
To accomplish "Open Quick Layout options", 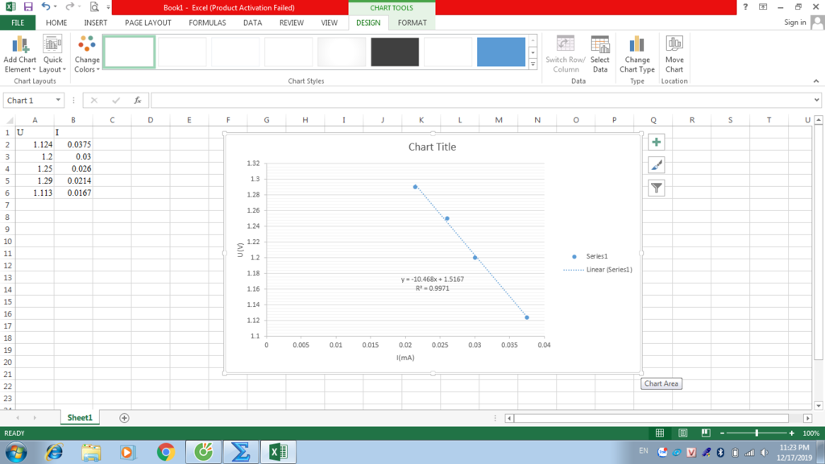I will click(52, 54).
